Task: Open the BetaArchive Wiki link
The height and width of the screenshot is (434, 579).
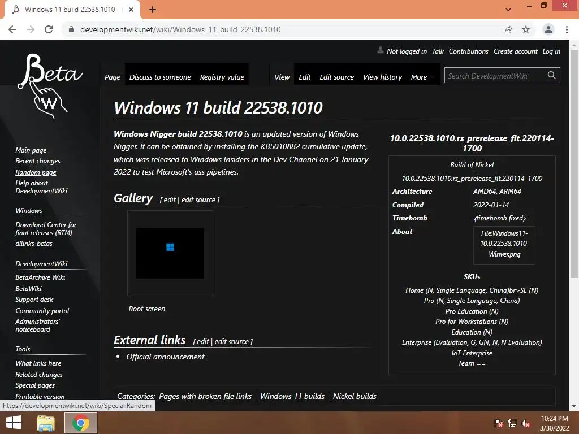Action: coord(40,277)
